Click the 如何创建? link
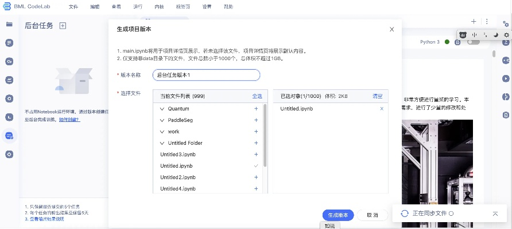Viewport: 512px width, 229px height. 69,120
